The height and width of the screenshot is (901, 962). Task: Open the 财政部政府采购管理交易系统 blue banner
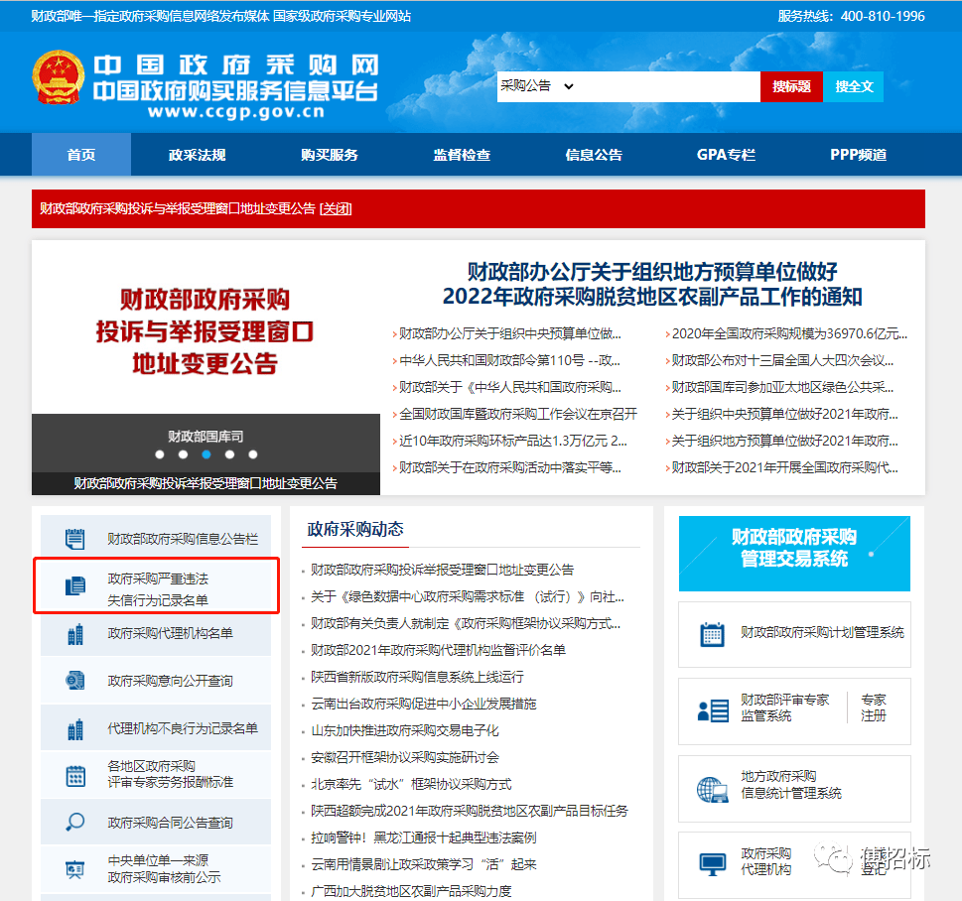click(794, 554)
